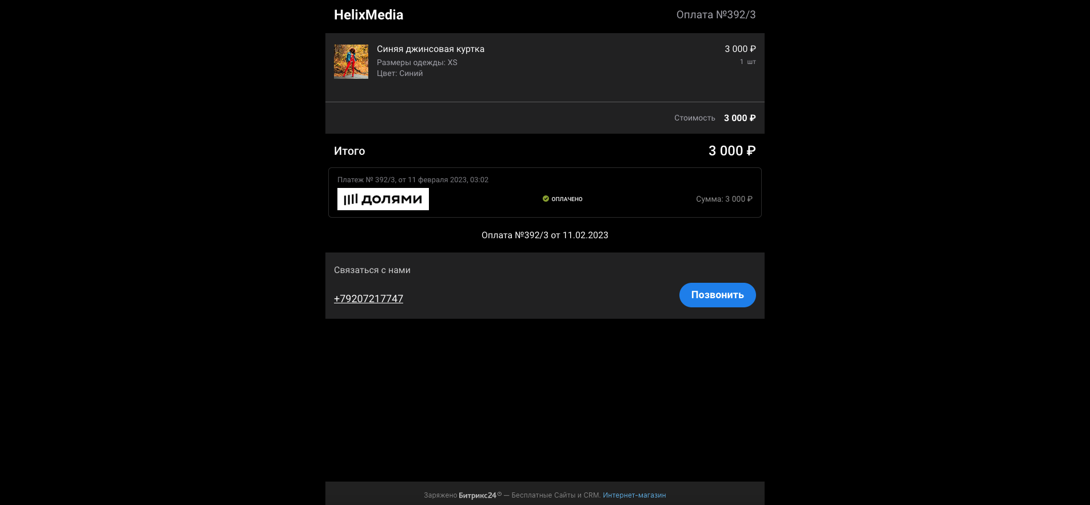Click the Цвет: Синий attribute text
This screenshot has width=1090, height=505.
pos(400,73)
